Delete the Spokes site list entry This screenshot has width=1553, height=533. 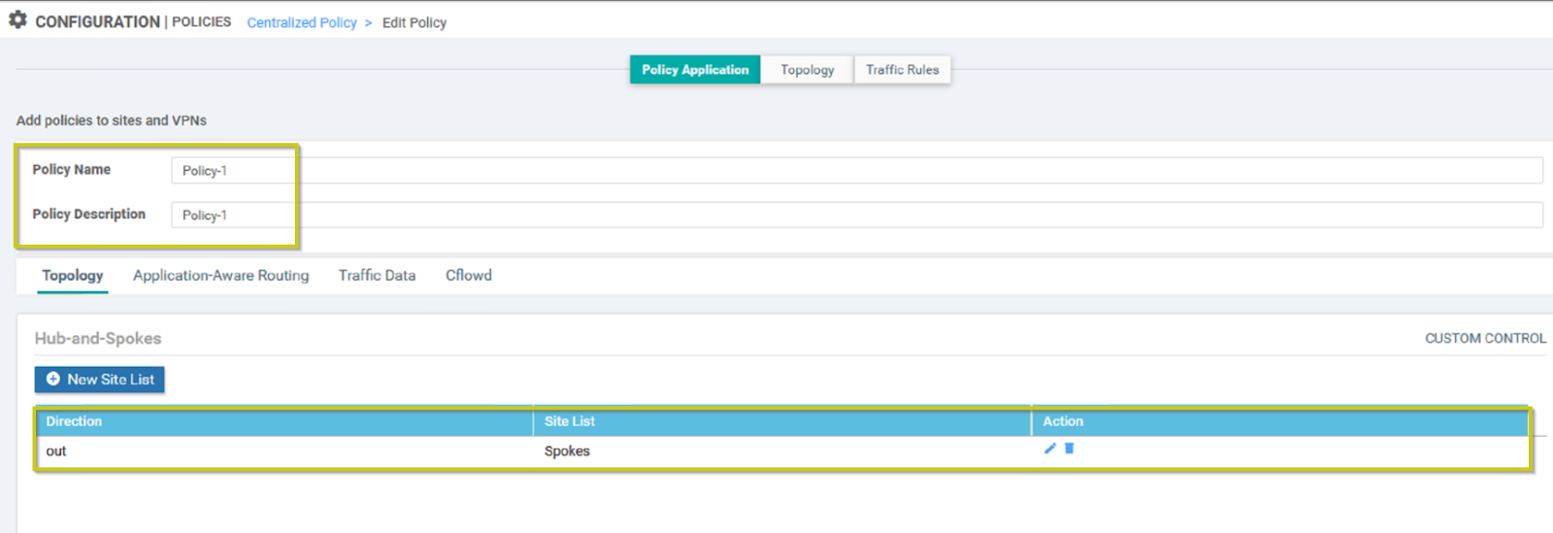[1070, 449]
